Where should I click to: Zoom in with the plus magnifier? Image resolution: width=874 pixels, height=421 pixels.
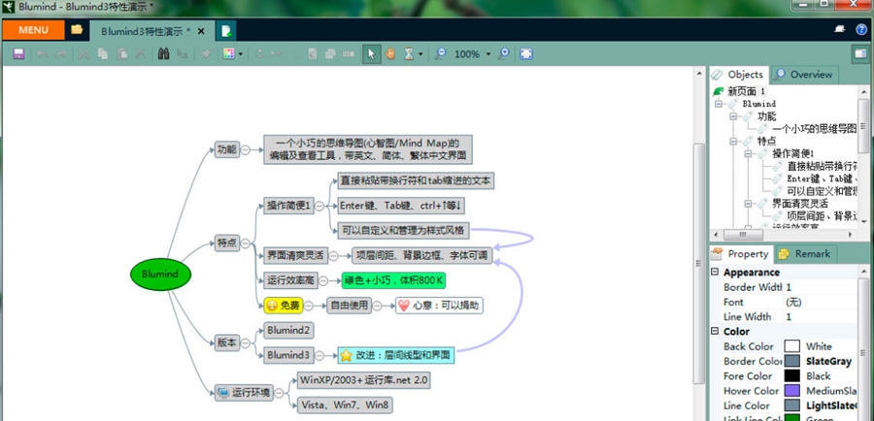[x=503, y=53]
